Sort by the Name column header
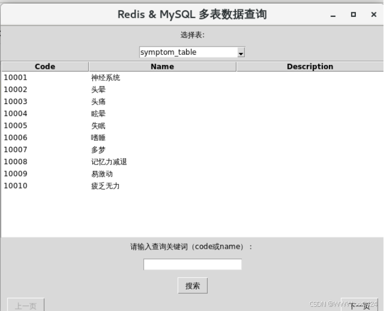The image size is (384, 311). tap(162, 67)
